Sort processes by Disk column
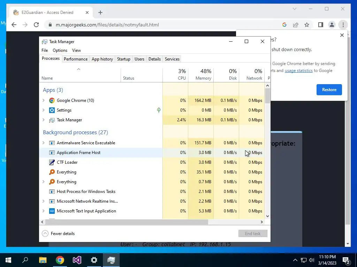Viewport: 357px width, 267px height. click(226, 75)
